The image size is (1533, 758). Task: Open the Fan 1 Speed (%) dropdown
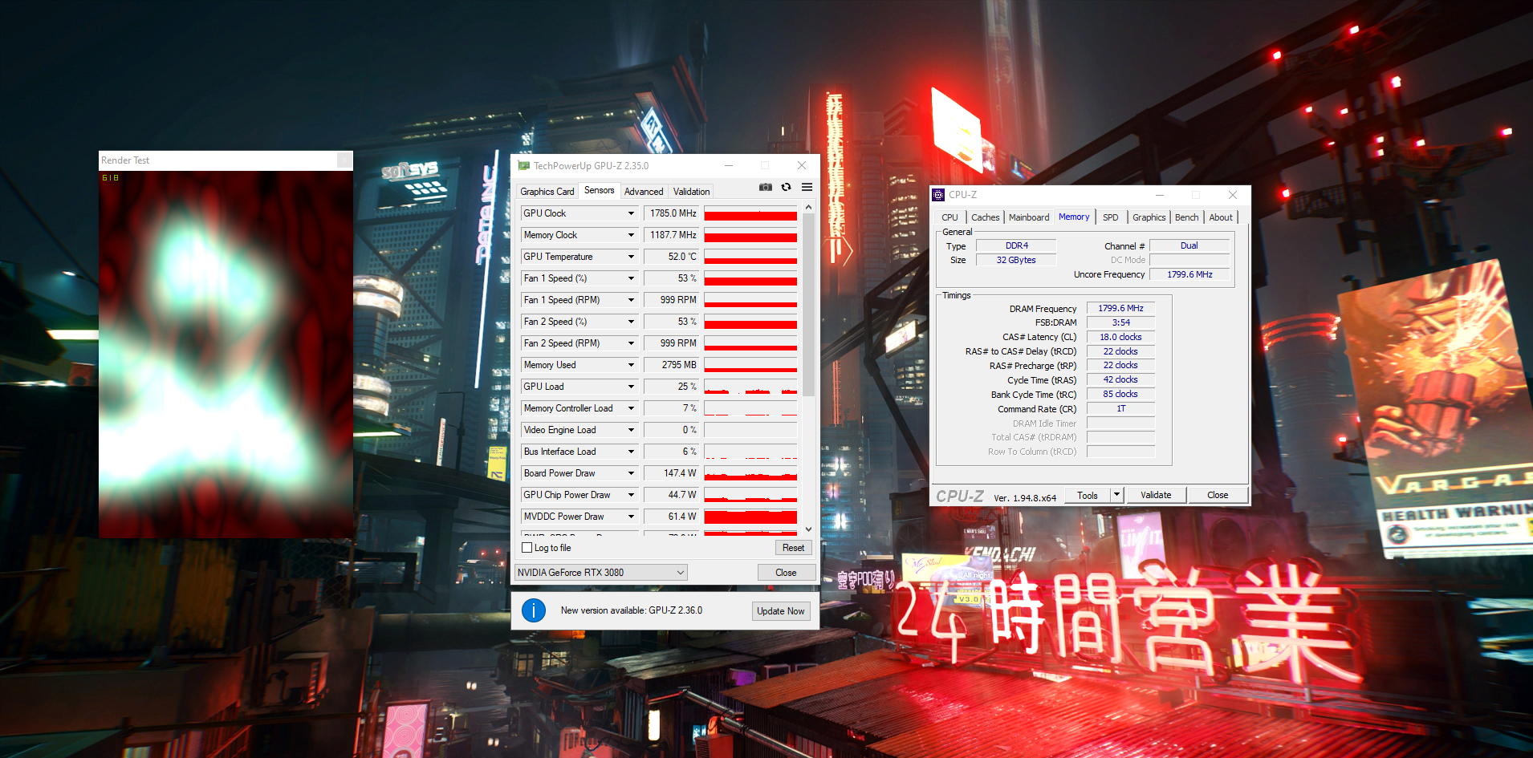tap(631, 278)
